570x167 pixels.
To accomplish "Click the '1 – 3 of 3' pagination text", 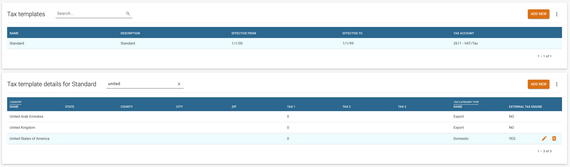I will click(544, 151).
